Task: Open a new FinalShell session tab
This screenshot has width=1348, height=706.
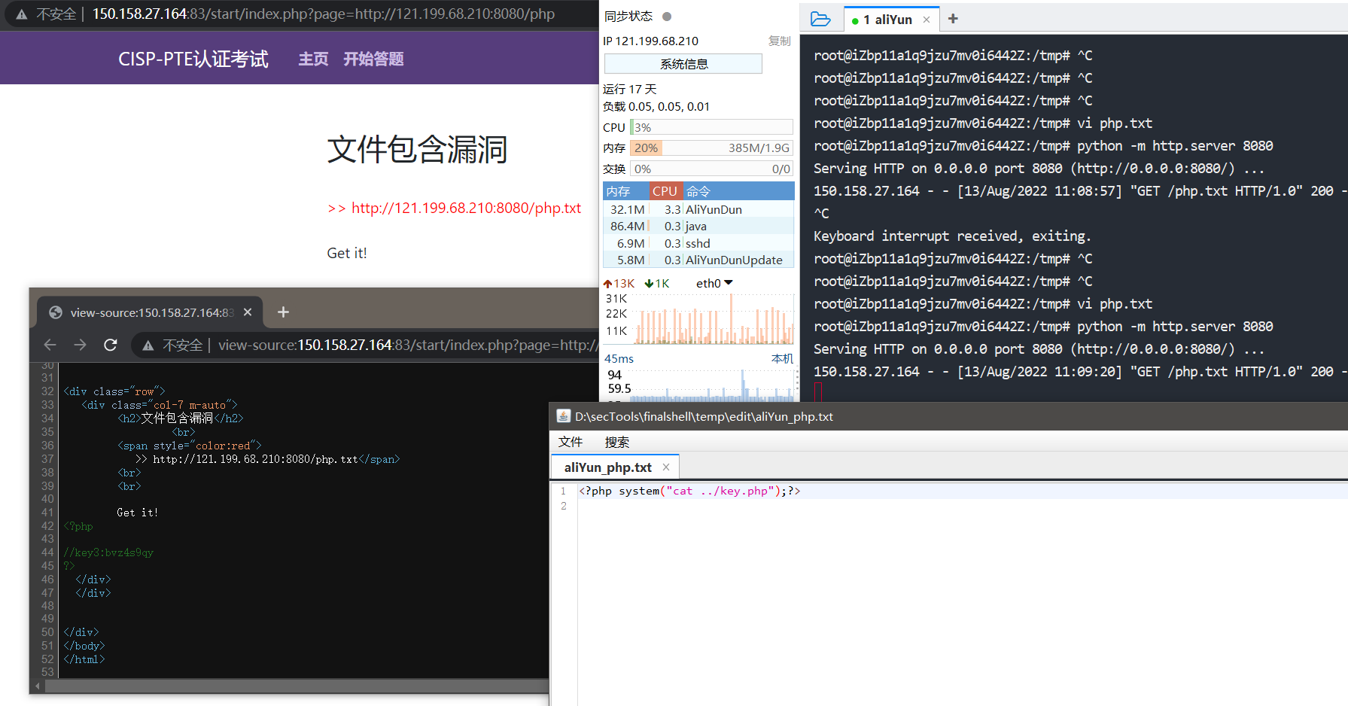Action: [953, 19]
